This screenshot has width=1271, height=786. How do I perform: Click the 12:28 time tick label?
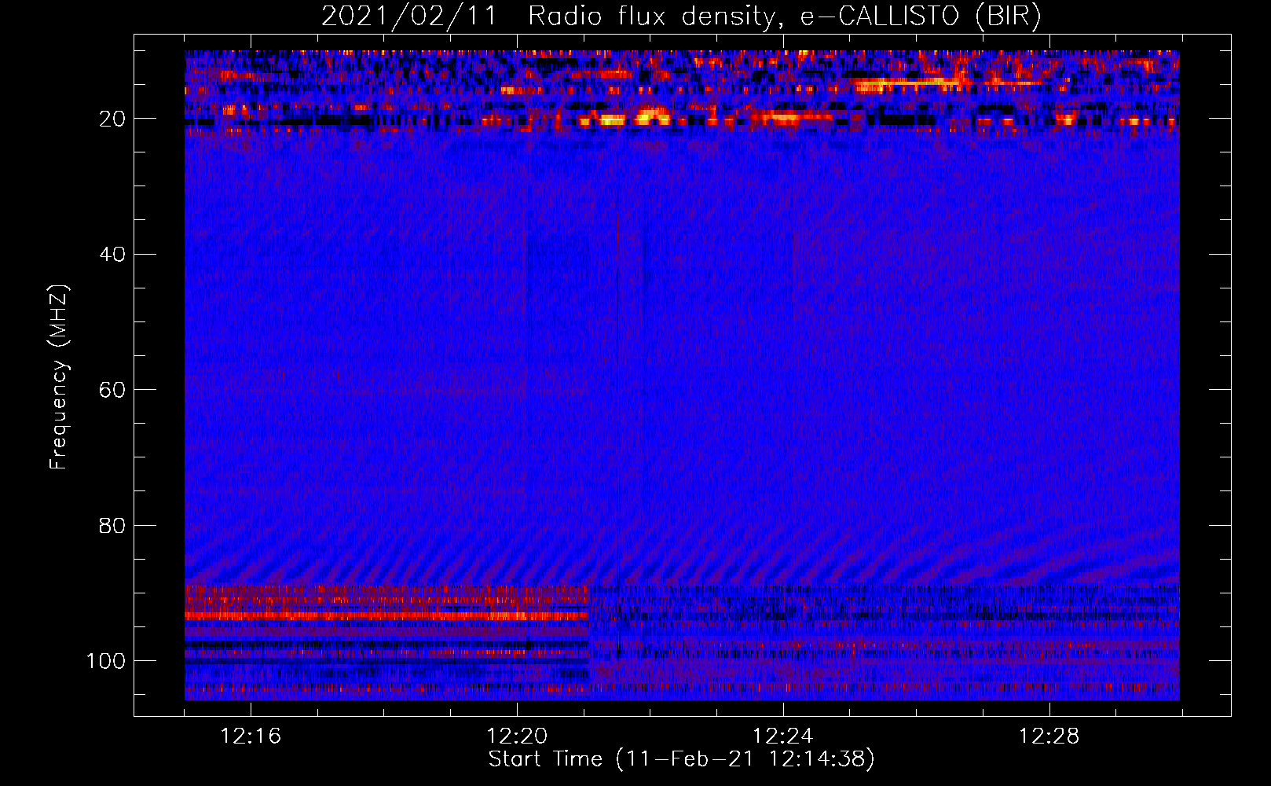[1049, 736]
